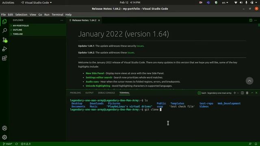Screen dimensions: 260x146
Task: Open the View menu
Action: pyautogui.click(x=33, y=15)
